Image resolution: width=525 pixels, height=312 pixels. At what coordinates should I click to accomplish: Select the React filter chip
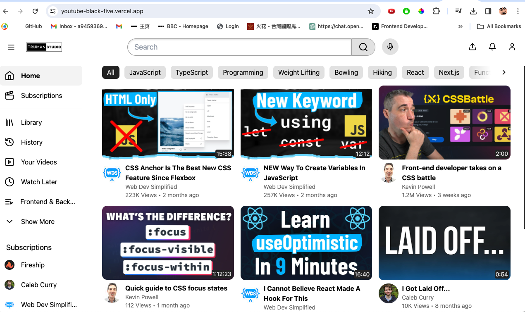pyautogui.click(x=415, y=72)
